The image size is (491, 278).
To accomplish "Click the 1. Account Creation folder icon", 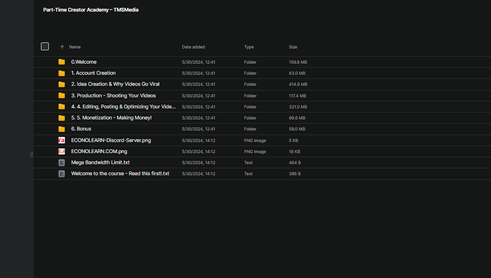I will (x=62, y=73).
